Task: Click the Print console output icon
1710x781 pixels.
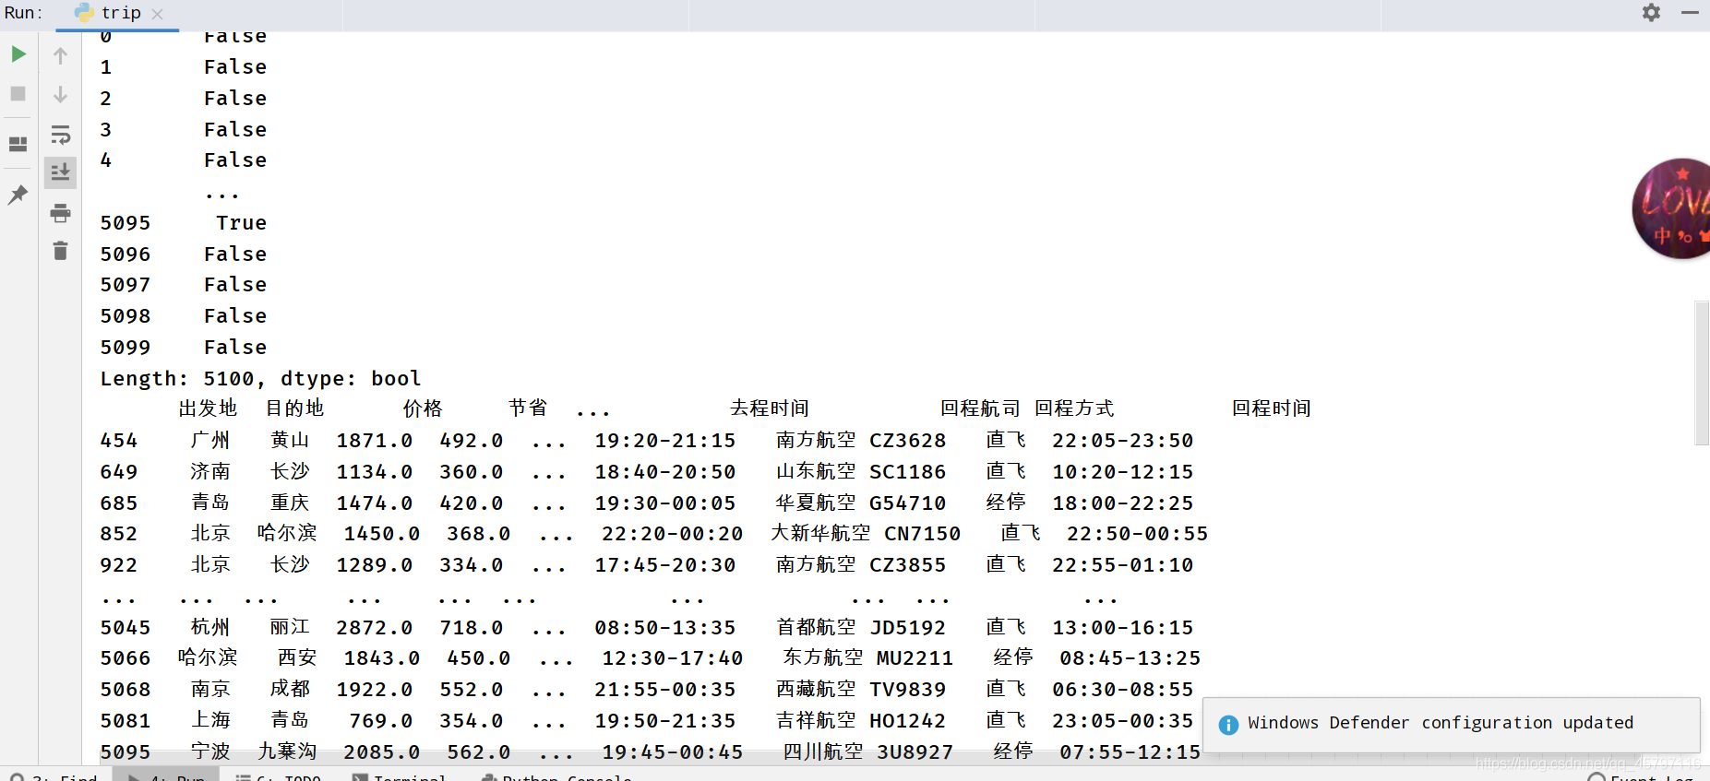Action: (x=60, y=213)
